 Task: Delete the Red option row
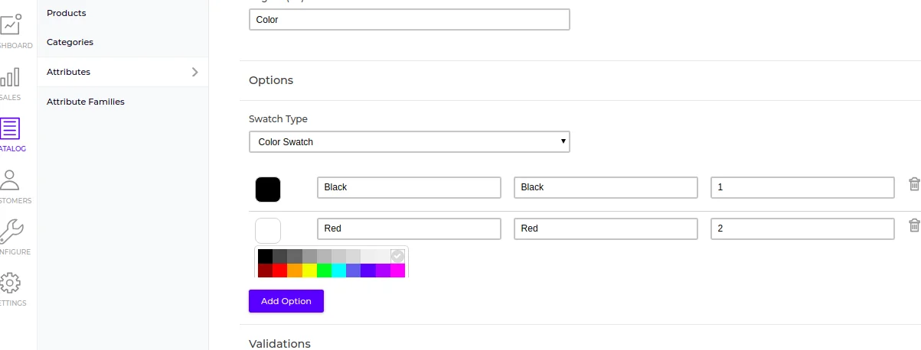914,225
